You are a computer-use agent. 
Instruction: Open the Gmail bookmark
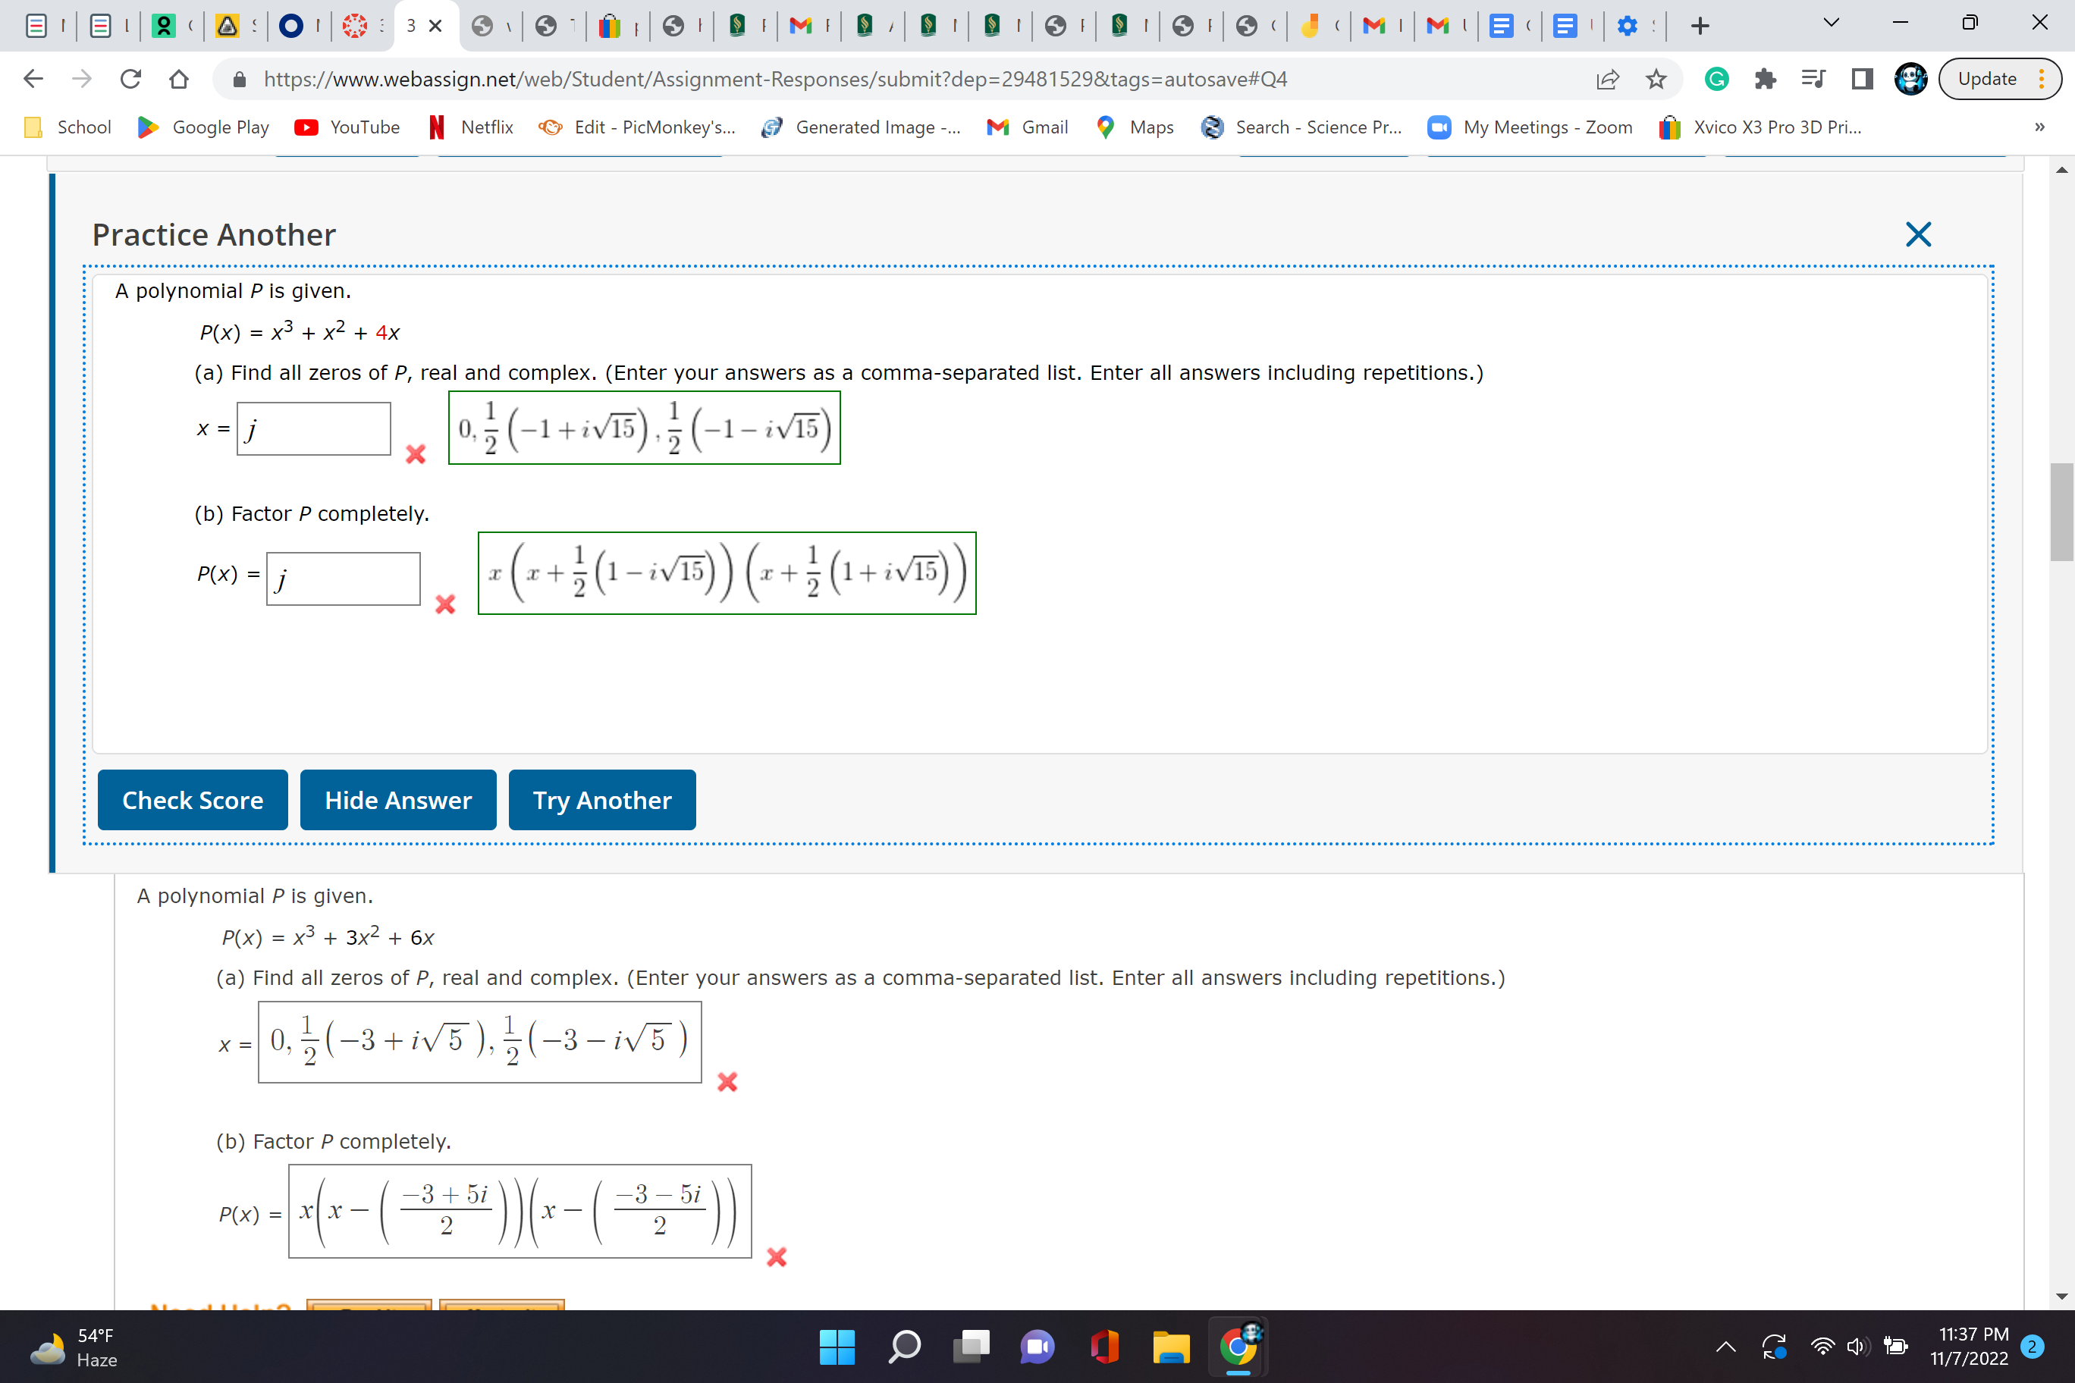point(1026,127)
